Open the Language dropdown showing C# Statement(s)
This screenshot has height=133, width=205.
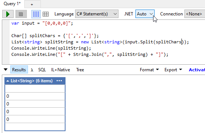97,14
